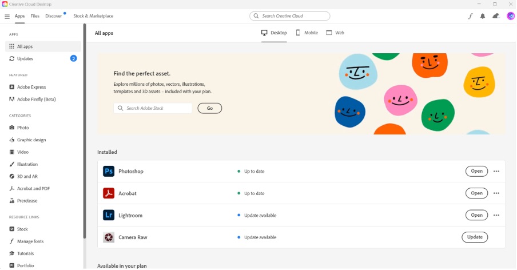Open the user profile avatar

click(x=510, y=16)
